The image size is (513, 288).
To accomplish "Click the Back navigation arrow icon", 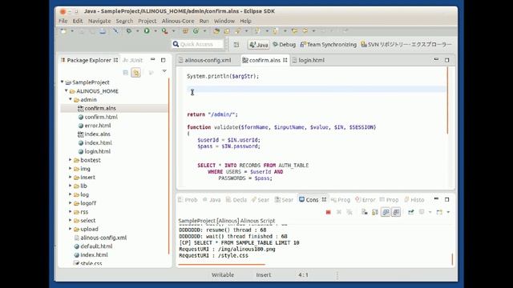I will click(294, 31).
